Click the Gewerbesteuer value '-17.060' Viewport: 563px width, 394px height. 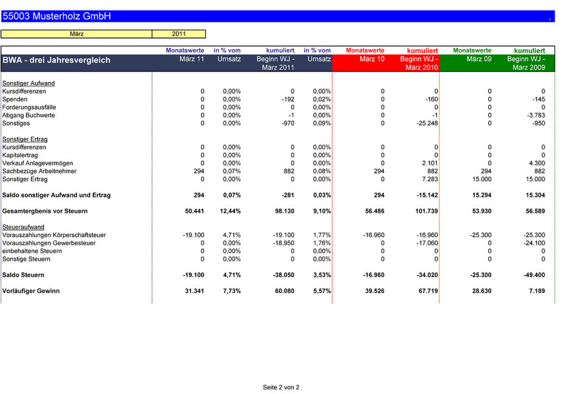click(427, 243)
